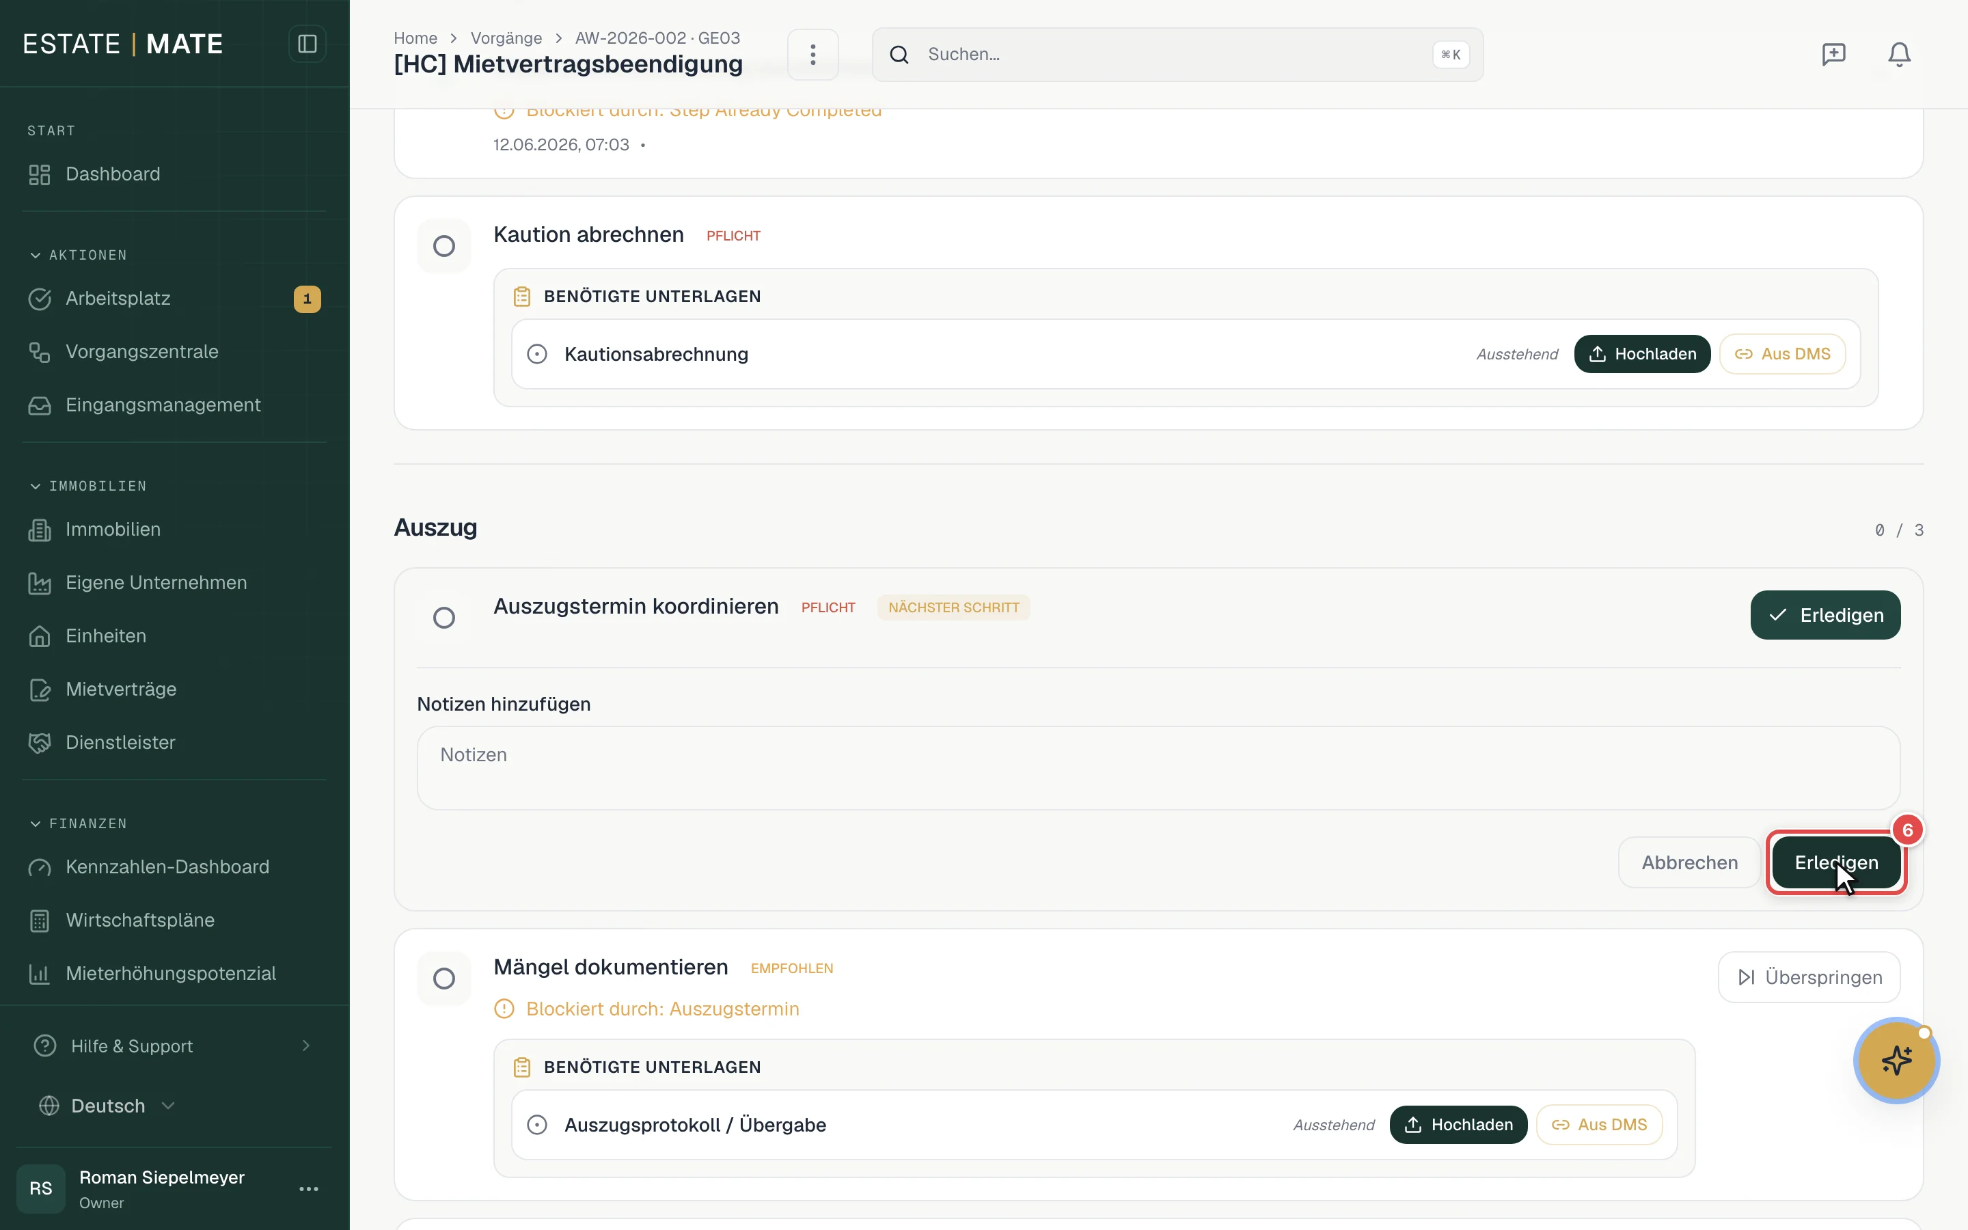Open Dienstleister page
Image resolution: width=1968 pixels, height=1230 pixels.
point(174,743)
